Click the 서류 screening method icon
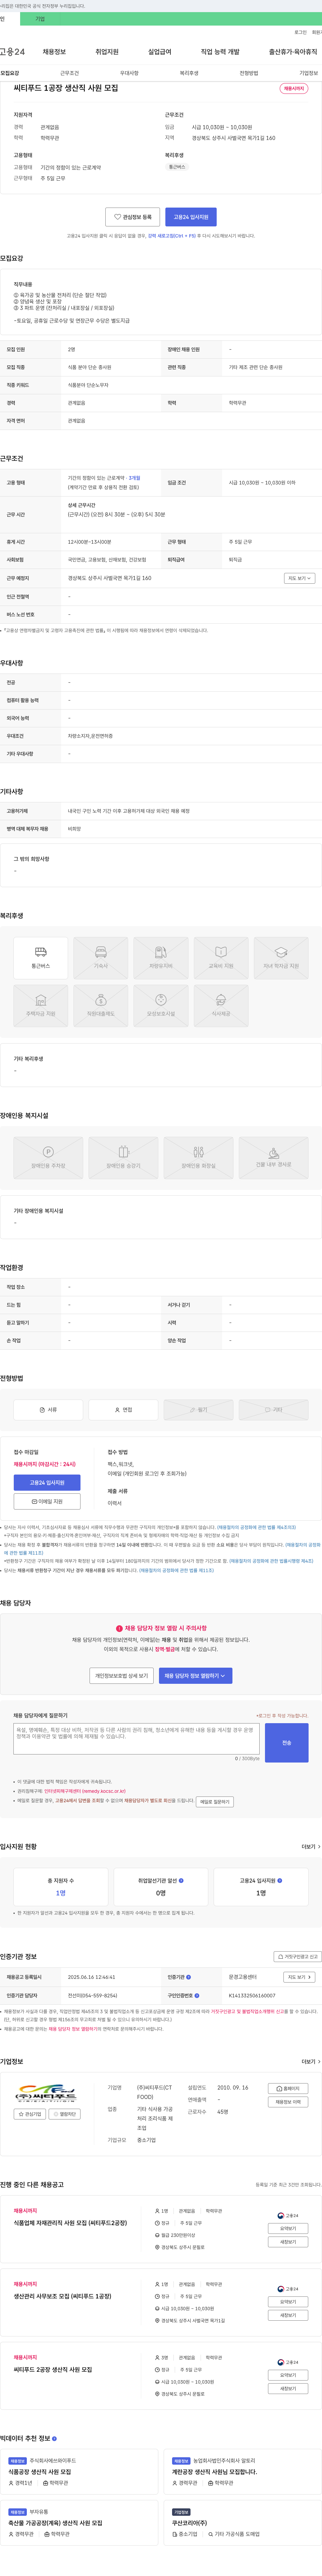 click(48, 1410)
